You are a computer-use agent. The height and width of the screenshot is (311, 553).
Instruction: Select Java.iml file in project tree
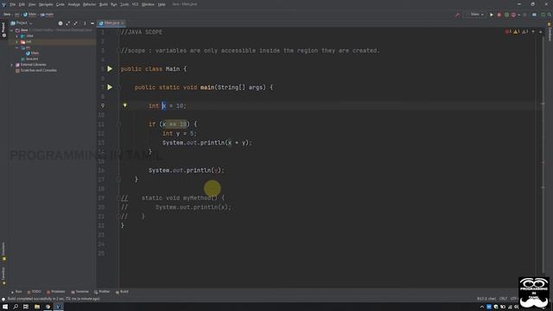pos(29,59)
